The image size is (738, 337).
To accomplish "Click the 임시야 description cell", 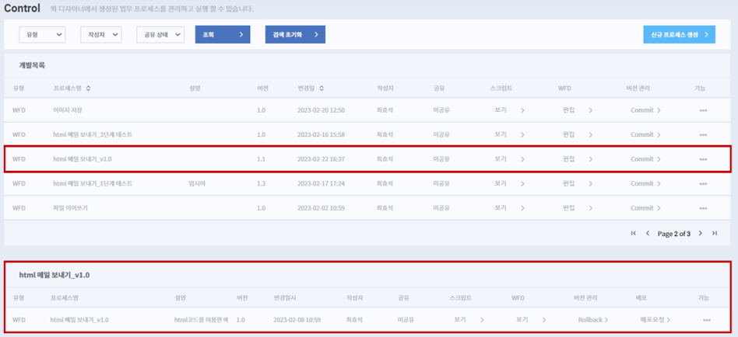I will [x=197, y=183].
